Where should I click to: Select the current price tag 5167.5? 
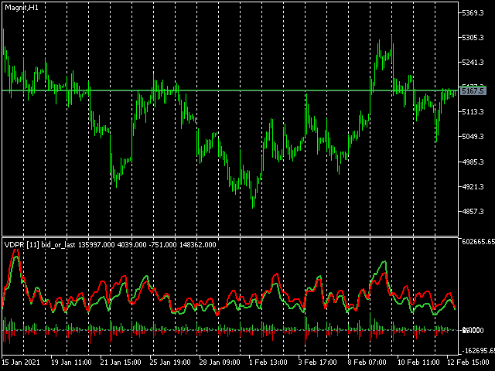473,91
